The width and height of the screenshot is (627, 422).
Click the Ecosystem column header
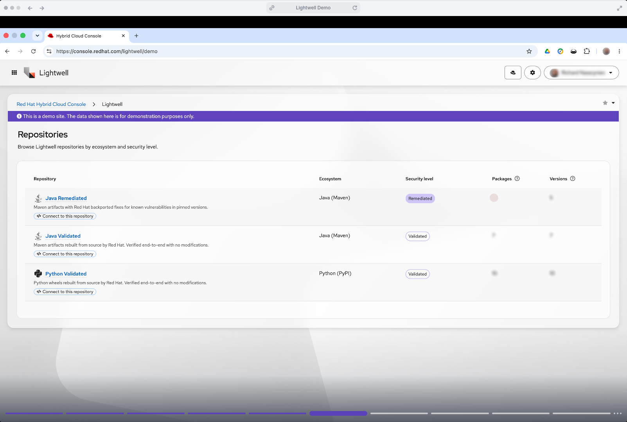coord(330,179)
